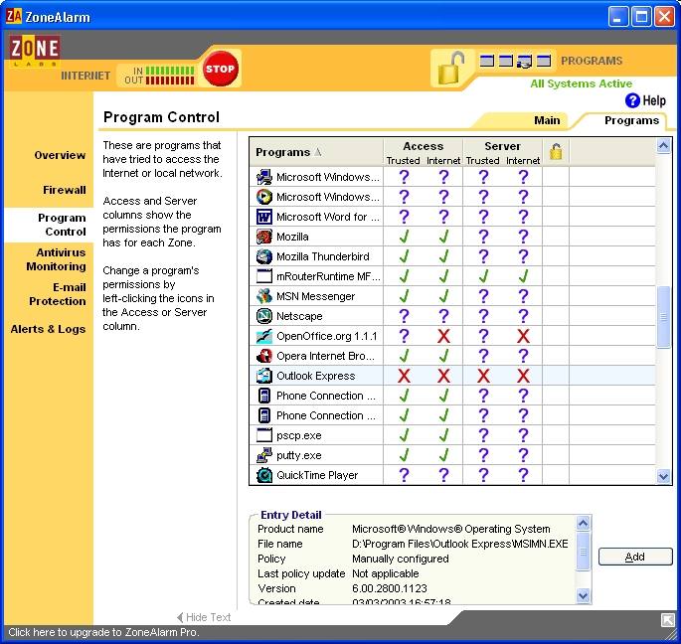Click the Microsoft Word program icon

tap(264, 217)
